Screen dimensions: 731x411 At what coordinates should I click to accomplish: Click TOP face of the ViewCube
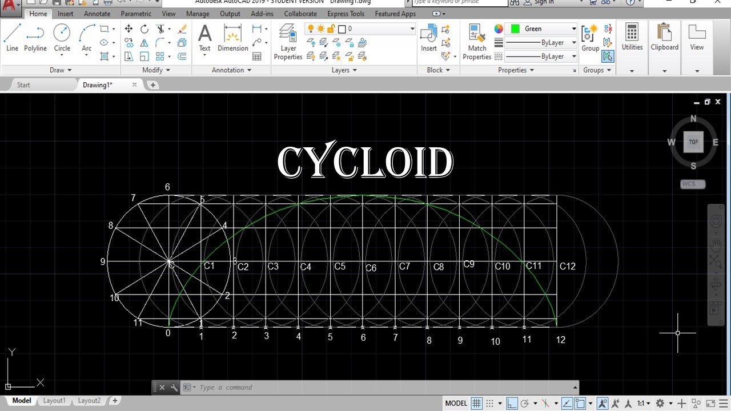(693, 142)
